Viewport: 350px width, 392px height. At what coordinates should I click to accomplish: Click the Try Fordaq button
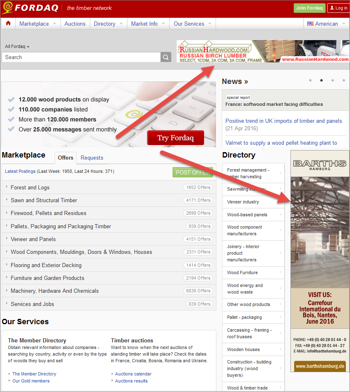(175, 138)
